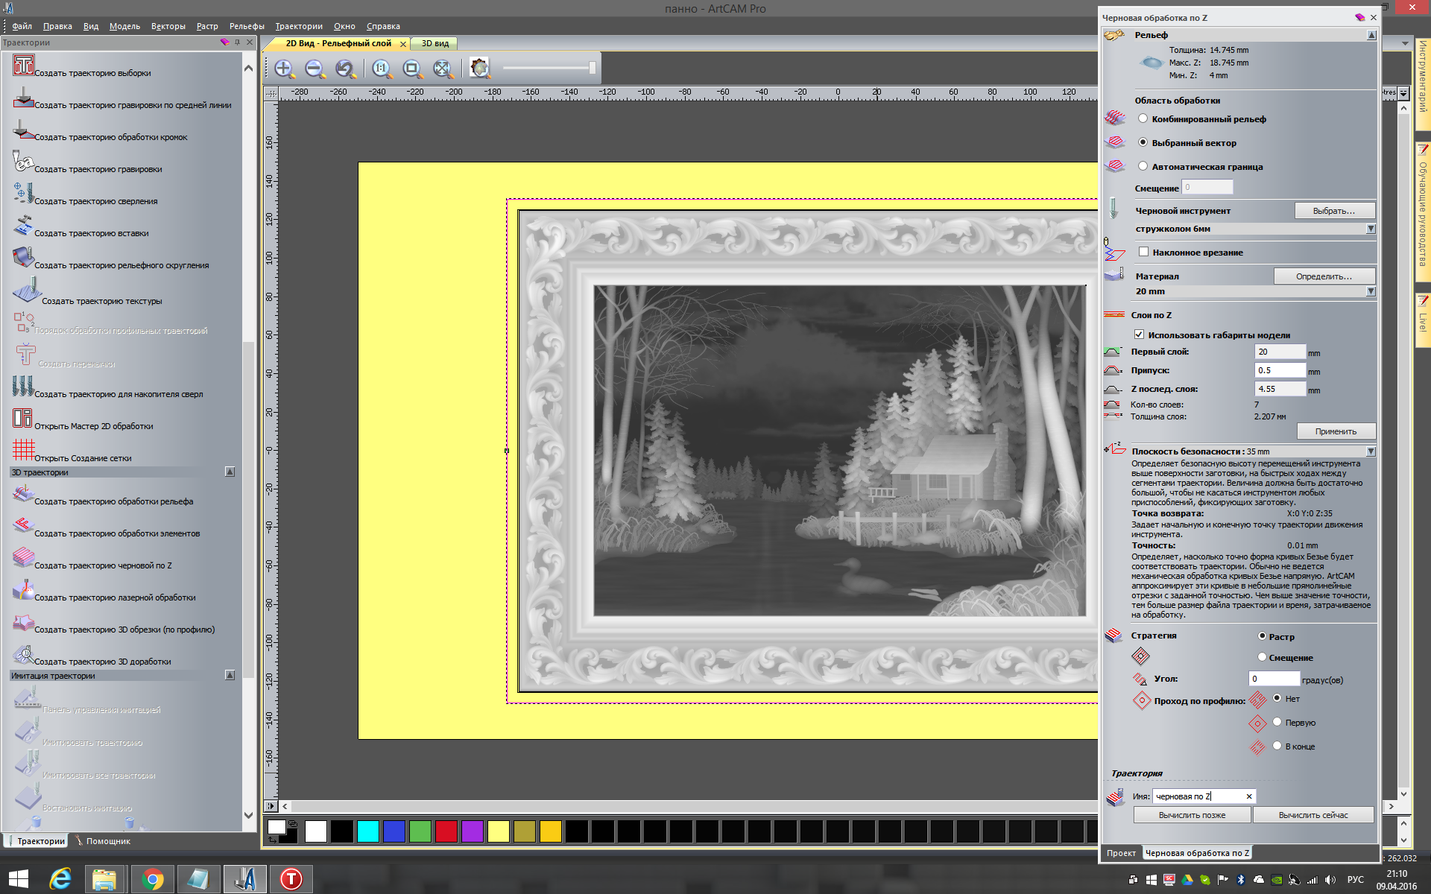Open Create Drilling Toolpath icon

[23, 194]
